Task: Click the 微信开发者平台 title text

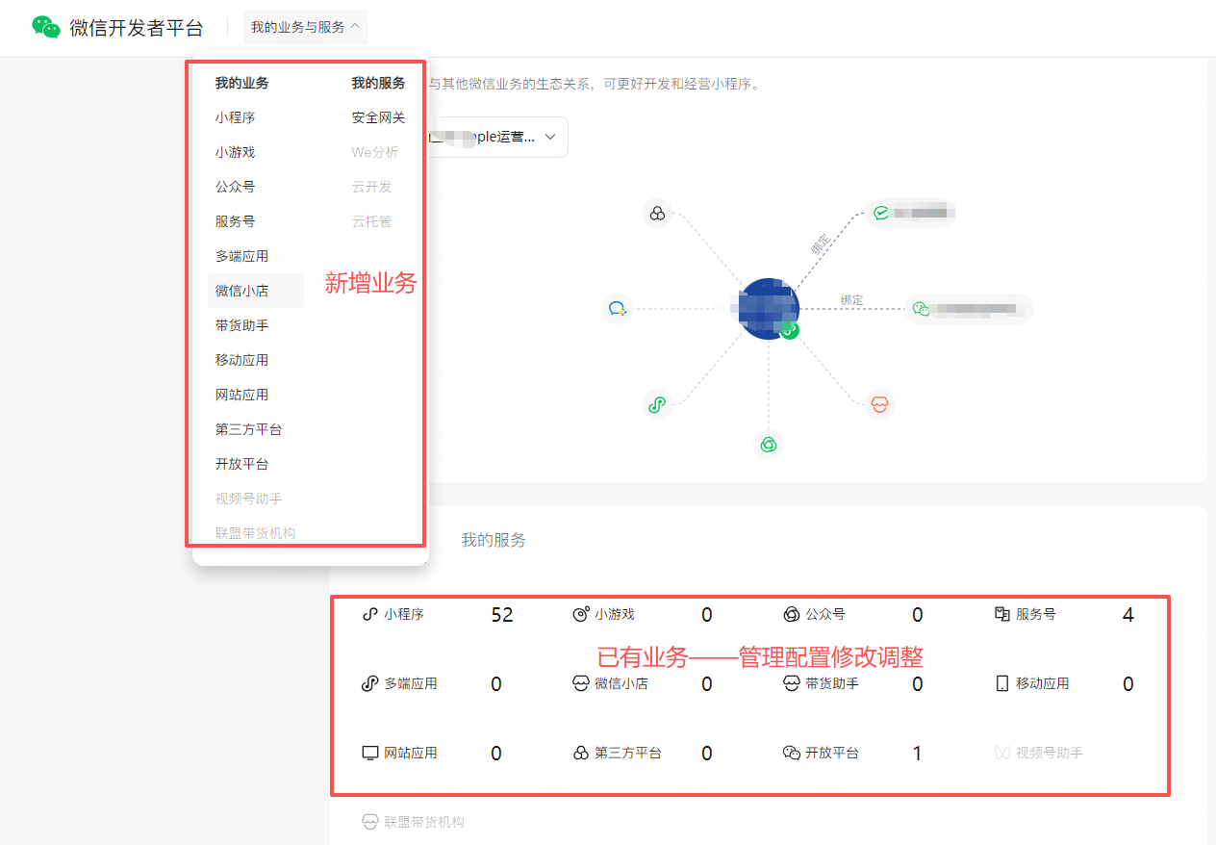Action: coord(137,27)
